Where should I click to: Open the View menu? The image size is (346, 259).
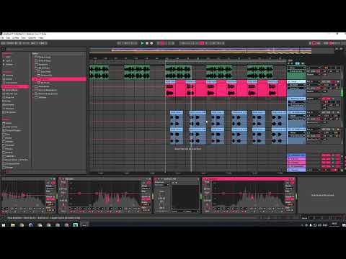click(x=23, y=38)
